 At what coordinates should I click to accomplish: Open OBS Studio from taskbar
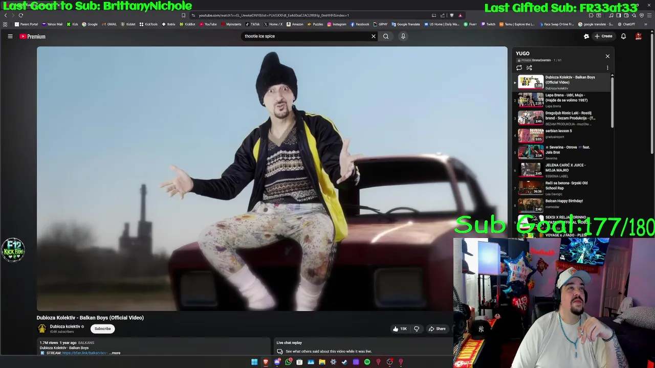point(389,362)
